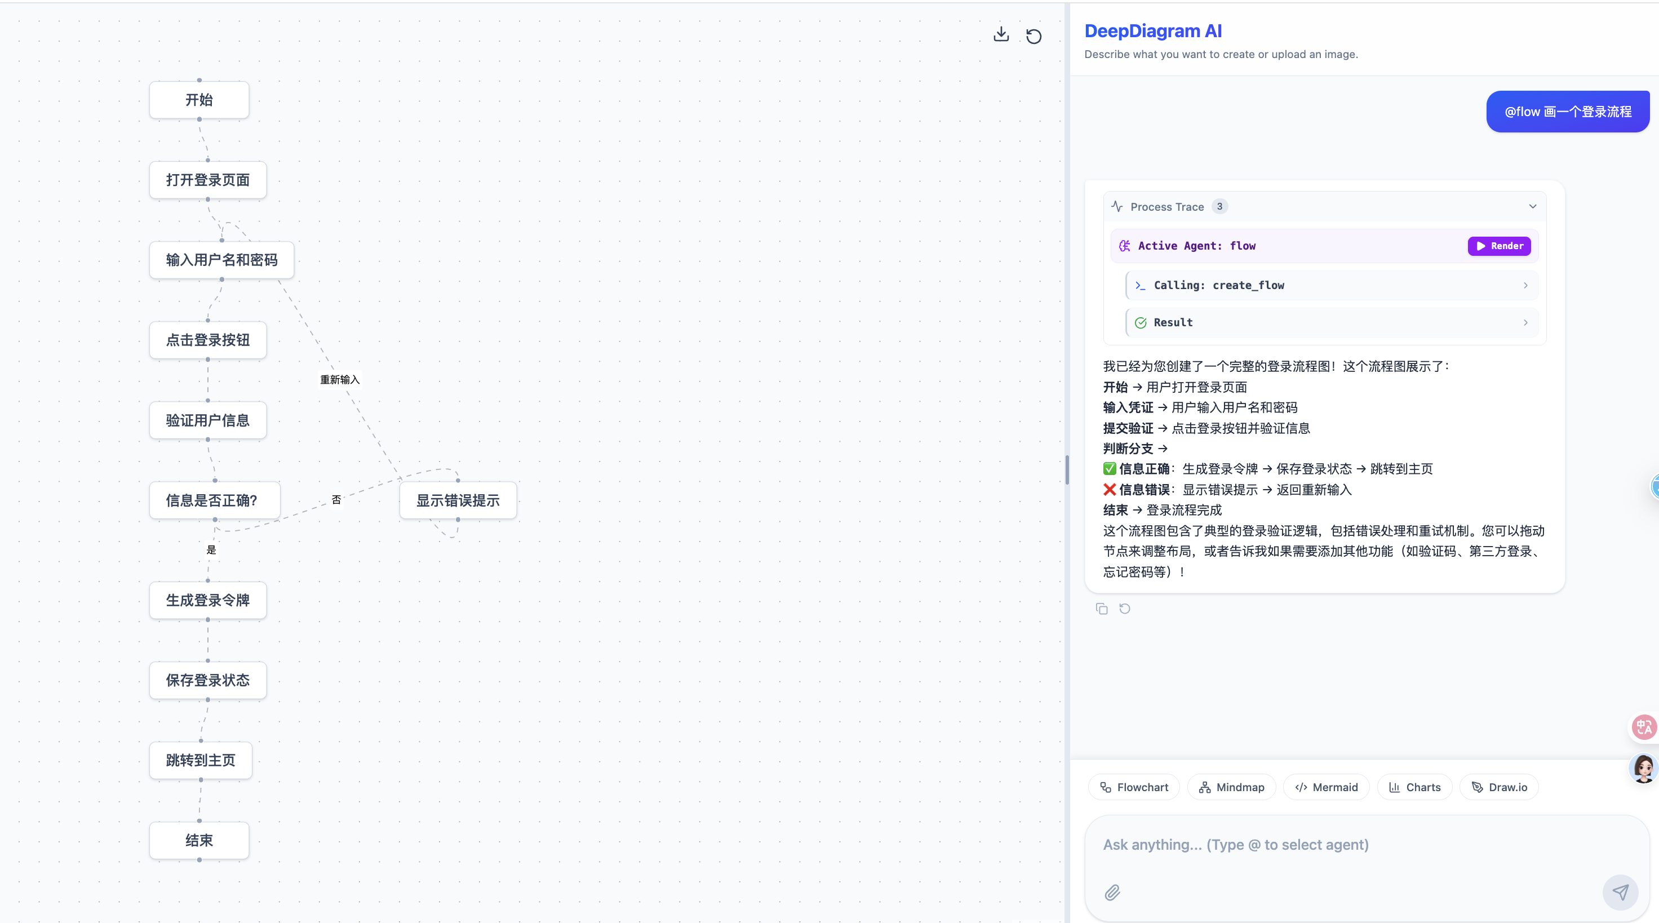Pick the Draw.io agent chip
This screenshot has width=1659, height=923.
coord(1498,787)
